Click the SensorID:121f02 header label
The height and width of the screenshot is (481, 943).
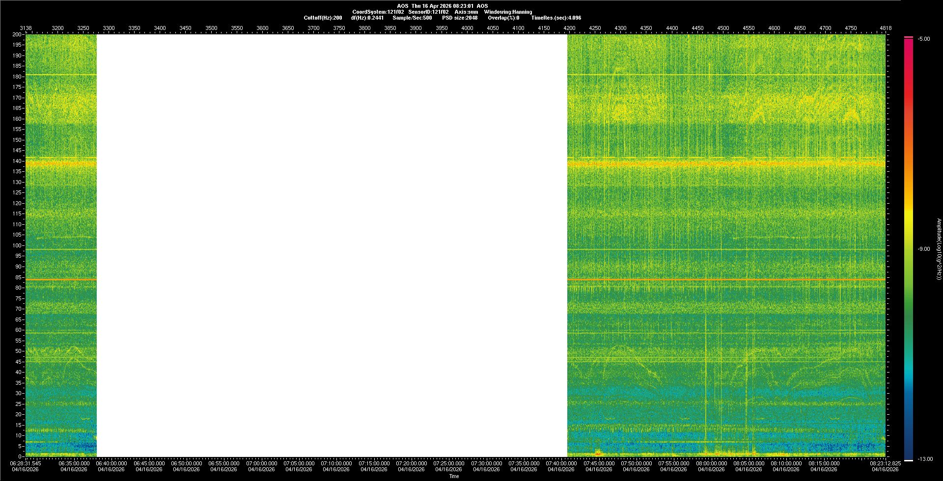428,12
